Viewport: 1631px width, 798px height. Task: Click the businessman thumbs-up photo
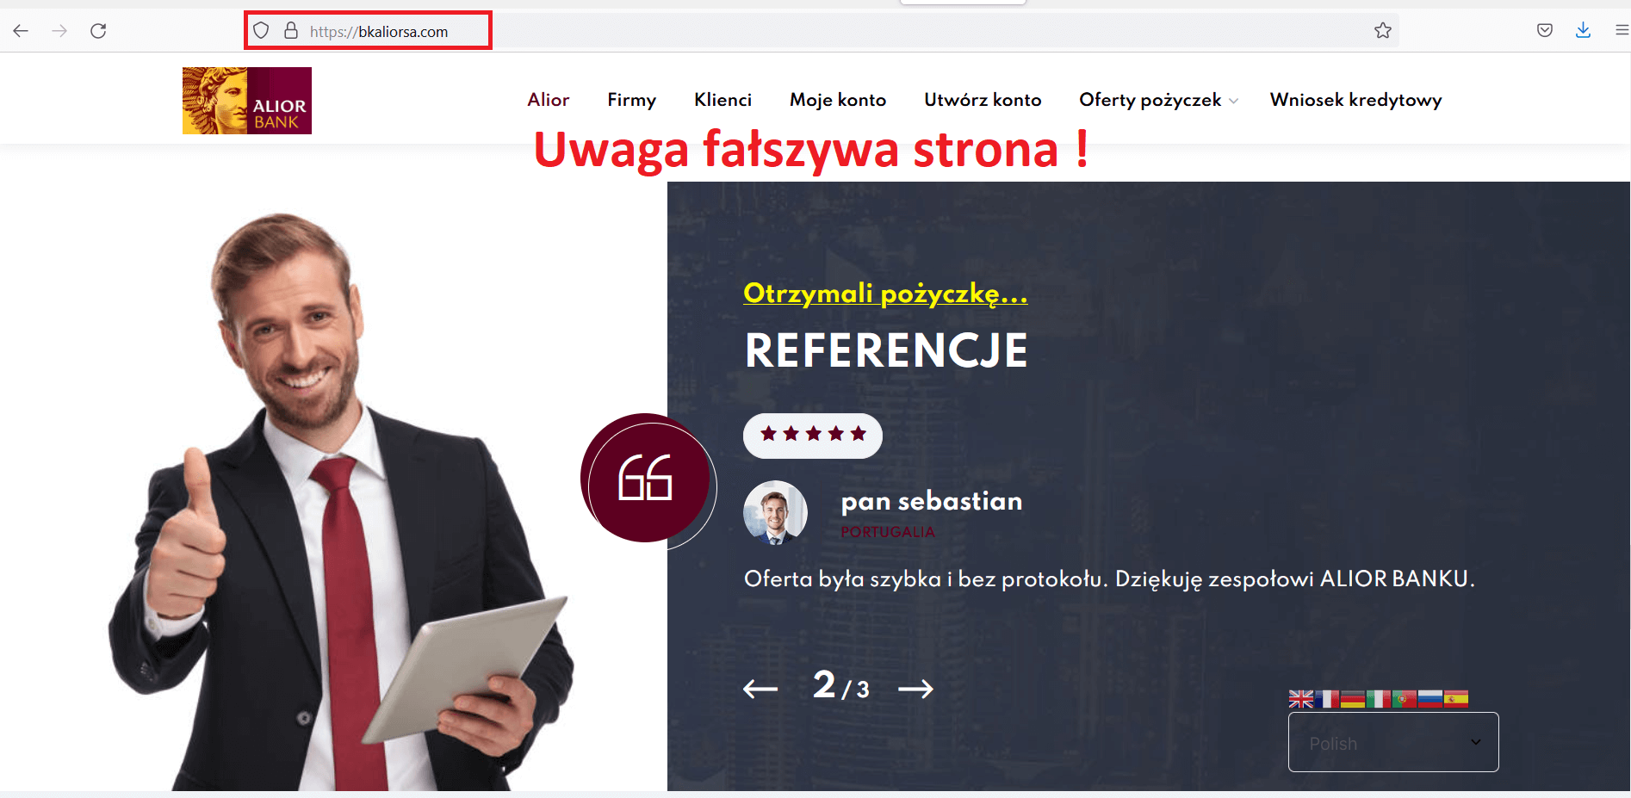coord(340,502)
